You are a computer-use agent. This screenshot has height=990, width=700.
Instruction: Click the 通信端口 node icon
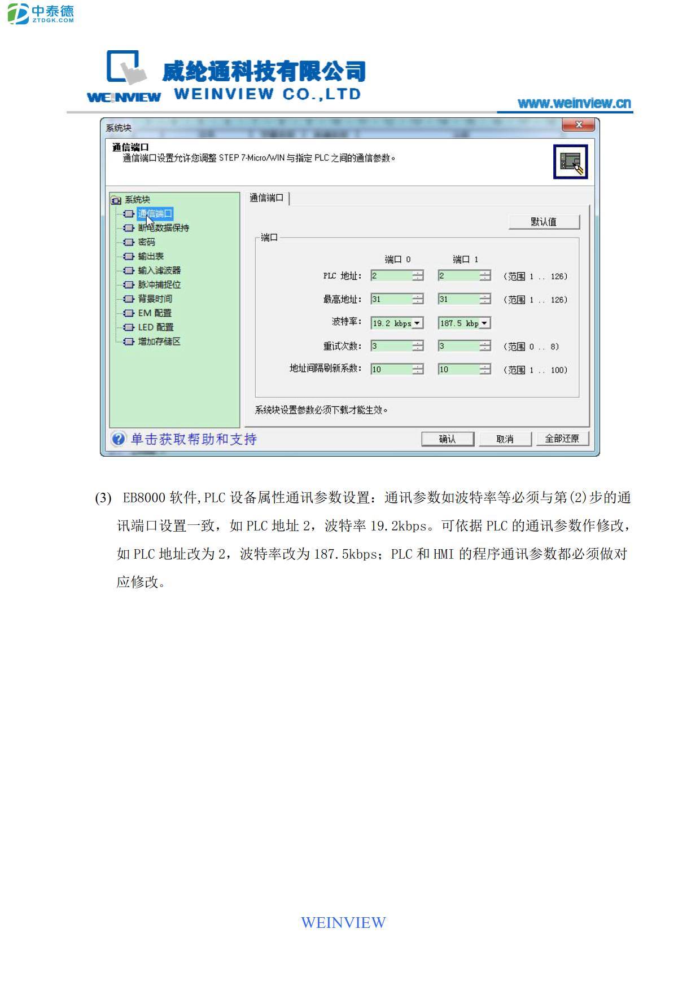[129, 214]
